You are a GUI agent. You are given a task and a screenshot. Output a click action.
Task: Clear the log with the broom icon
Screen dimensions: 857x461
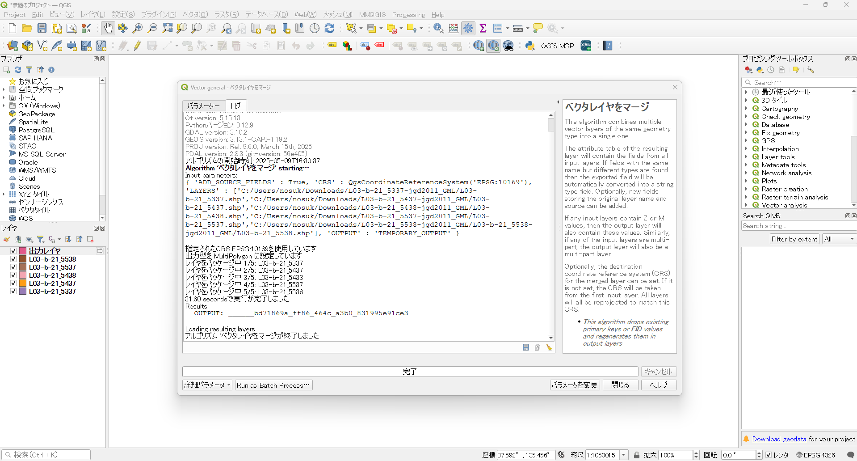pos(549,347)
